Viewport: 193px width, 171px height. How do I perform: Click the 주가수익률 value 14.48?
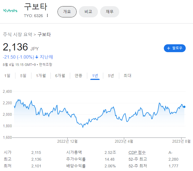point(109,159)
